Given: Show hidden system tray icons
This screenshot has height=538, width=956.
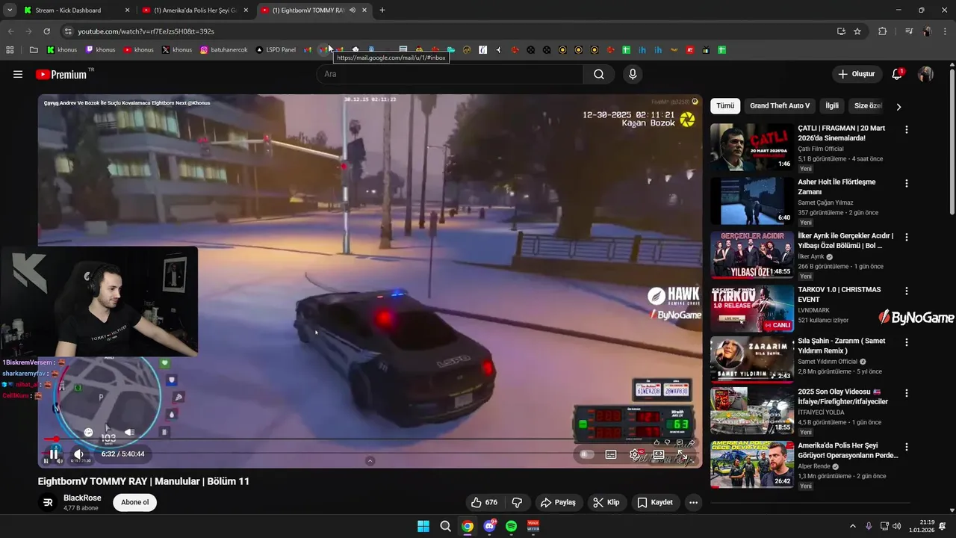Looking at the screenshot, I should click(x=852, y=526).
